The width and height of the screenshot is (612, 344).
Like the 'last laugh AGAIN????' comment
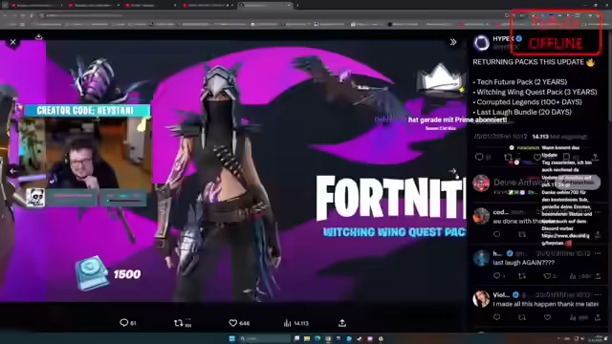[x=547, y=276]
